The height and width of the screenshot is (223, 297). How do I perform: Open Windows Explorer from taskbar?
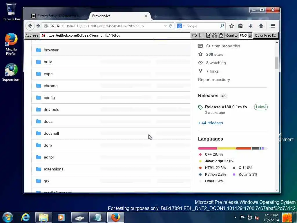coord(44,217)
